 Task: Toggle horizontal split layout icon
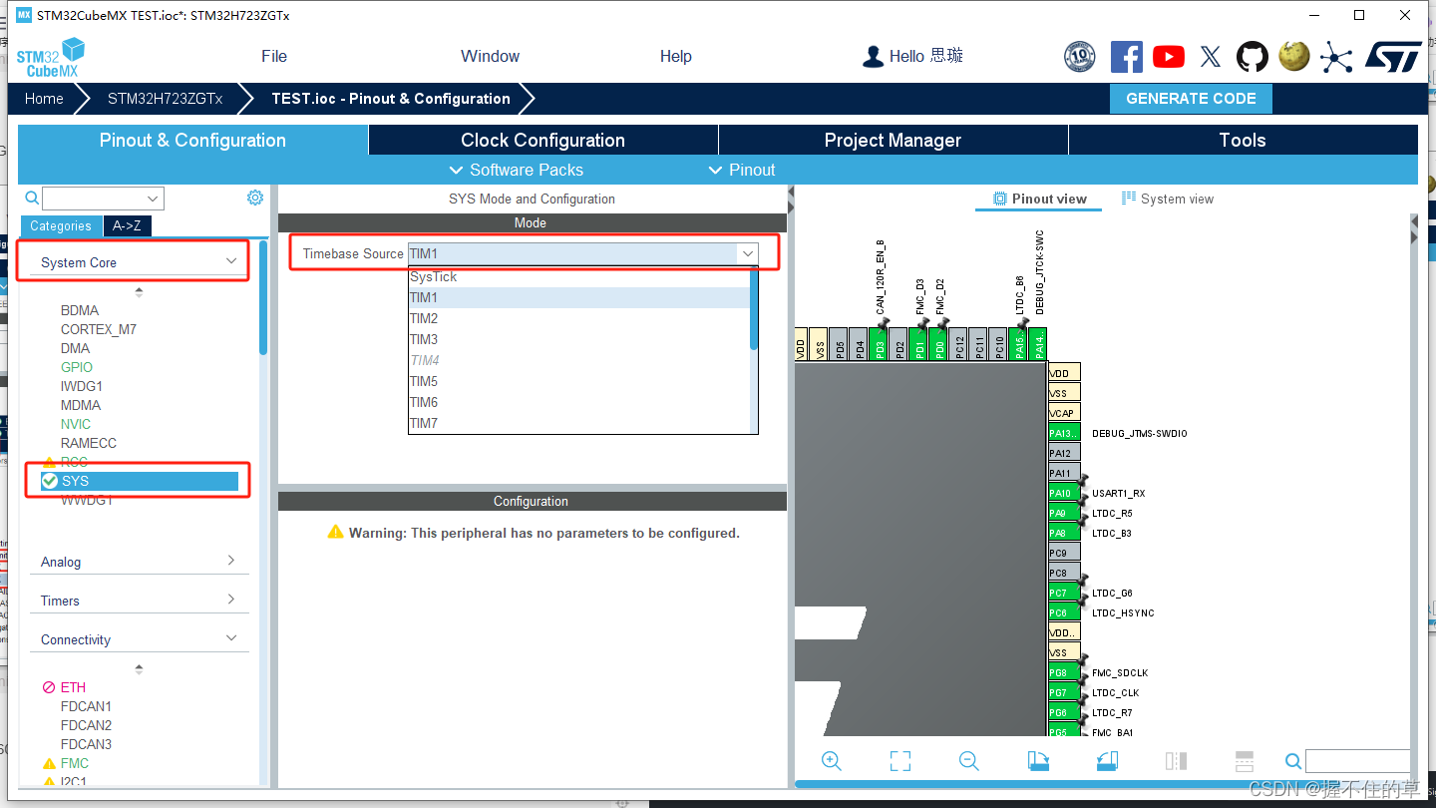[x=1244, y=761]
